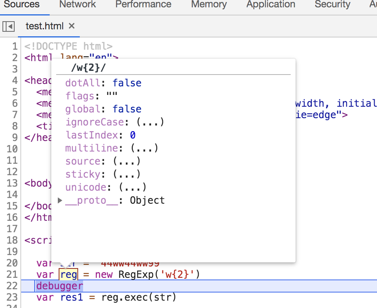Switch to the Network tab

(77, 5)
